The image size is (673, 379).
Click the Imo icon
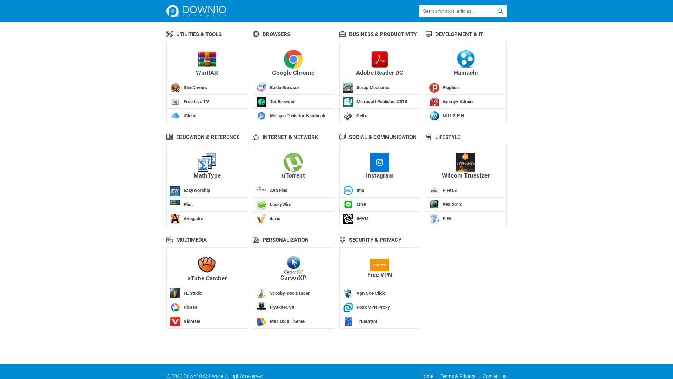tap(348, 191)
